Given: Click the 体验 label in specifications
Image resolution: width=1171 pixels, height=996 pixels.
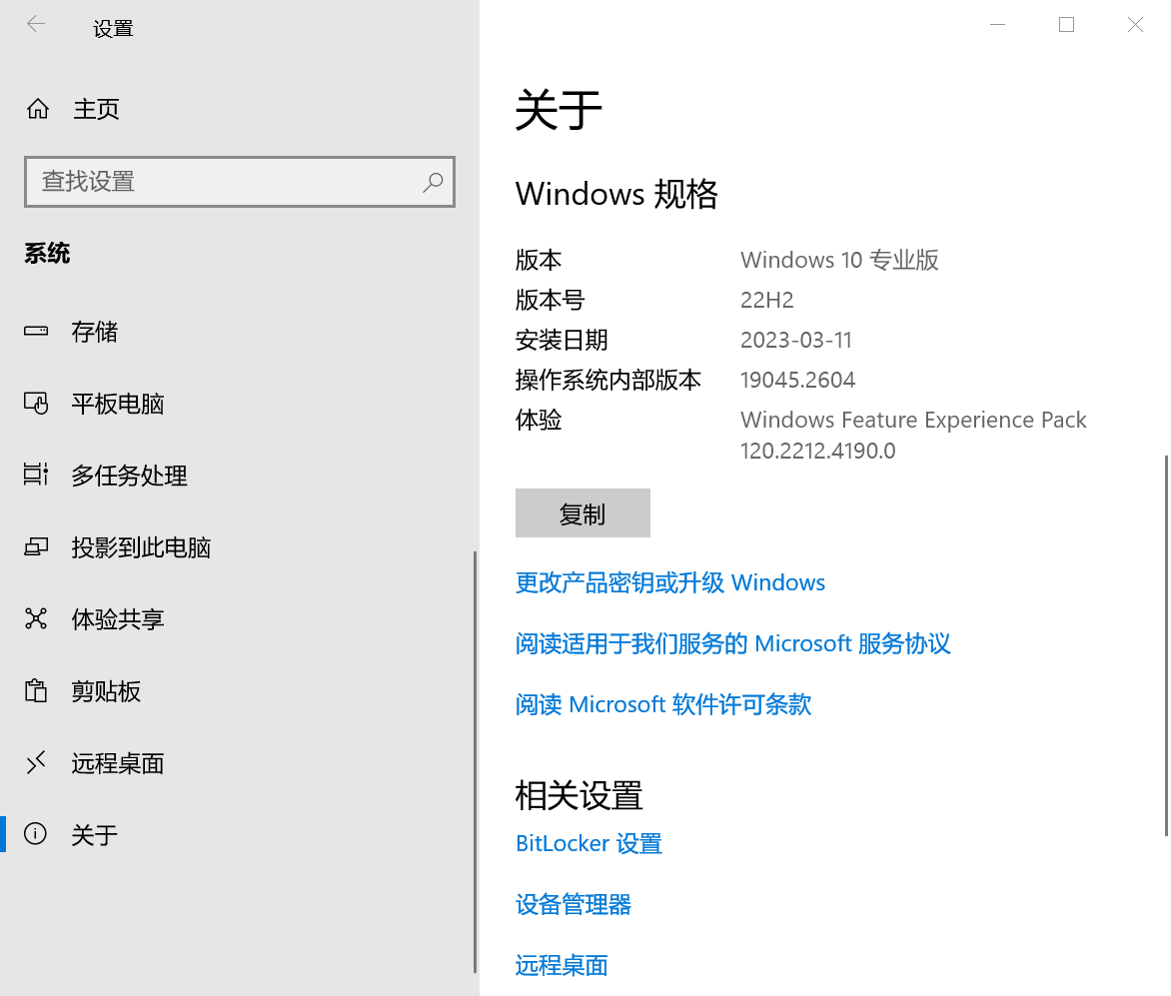Looking at the screenshot, I should (x=539, y=420).
